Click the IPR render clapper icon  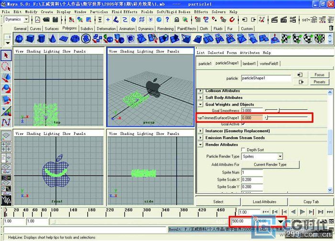(284, 20)
